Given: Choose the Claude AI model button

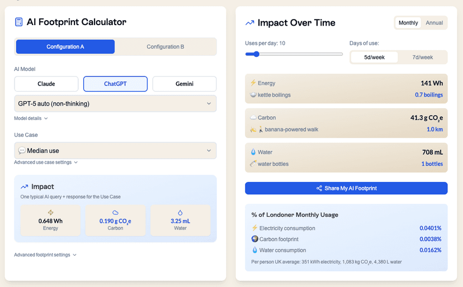Looking at the screenshot, I should pyautogui.click(x=46, y=84).
